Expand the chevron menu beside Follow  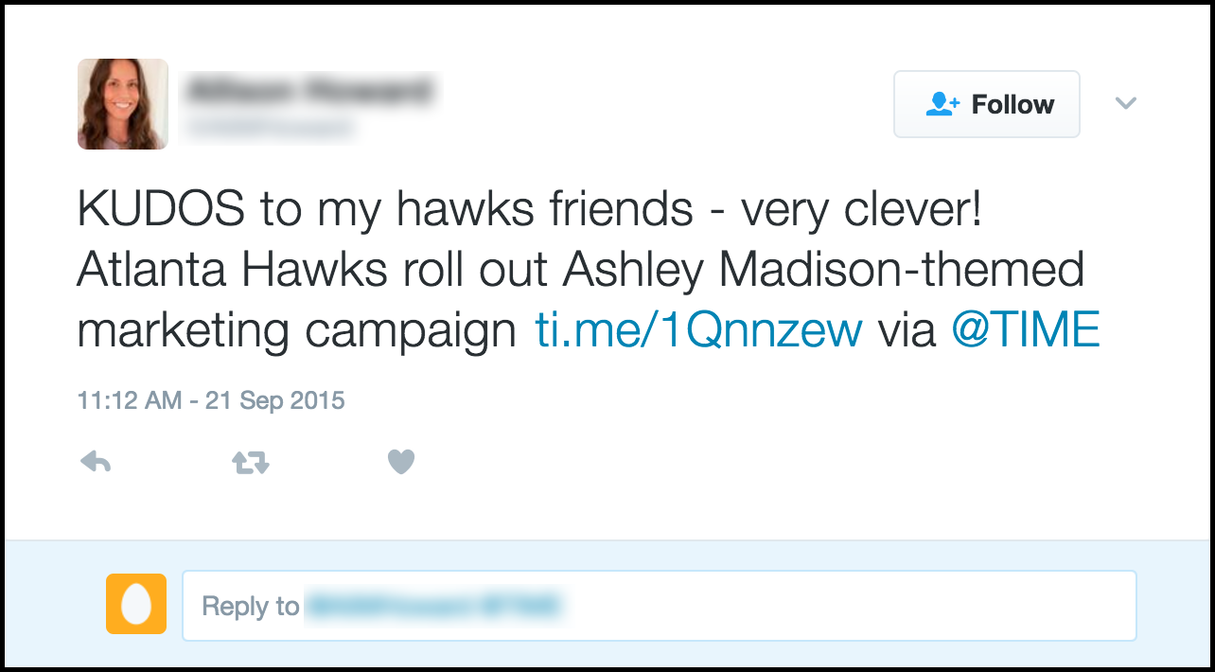(1125, 103)
